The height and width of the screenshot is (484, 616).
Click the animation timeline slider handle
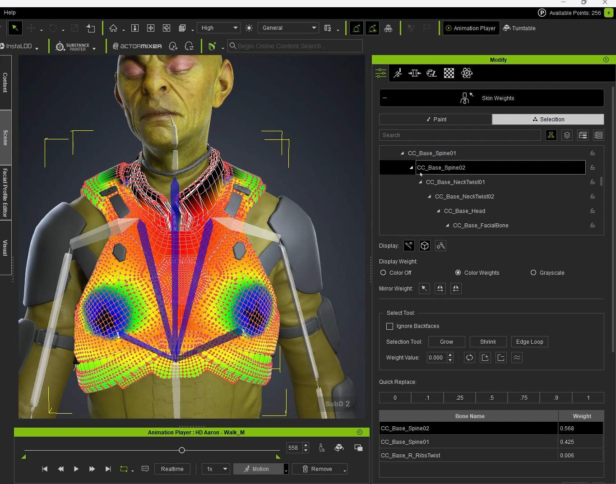point(182,450)
